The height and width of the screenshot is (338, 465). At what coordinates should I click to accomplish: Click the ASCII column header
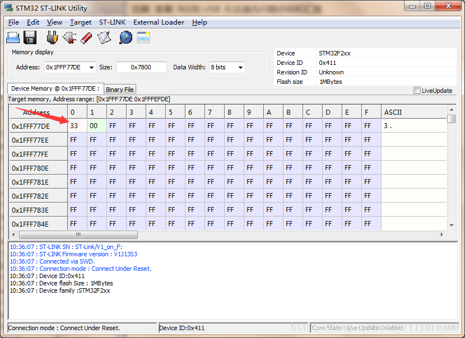coord(413,112)
